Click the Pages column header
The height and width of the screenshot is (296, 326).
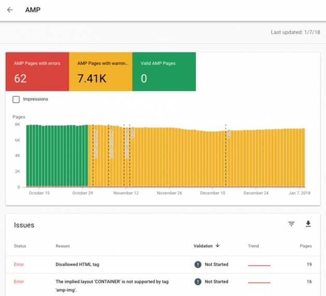[306, 246]
